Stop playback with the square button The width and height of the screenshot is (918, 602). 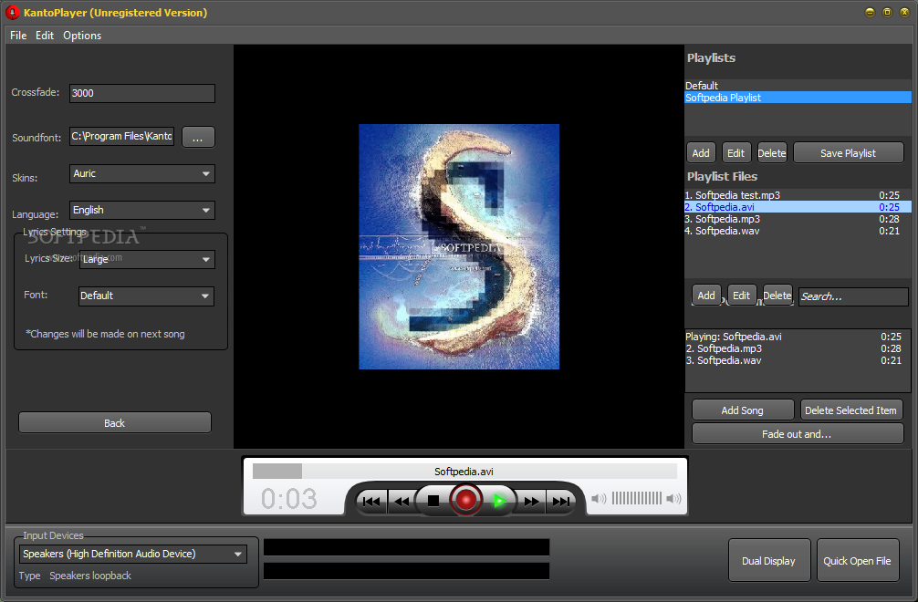(x=433, y=501)
